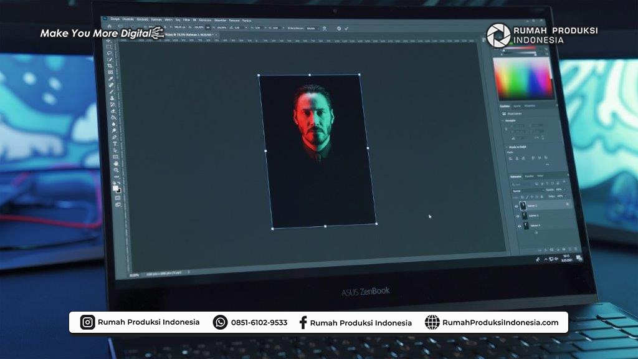
Task: Select the Lasso tool
Action: (x=110, y=52)
